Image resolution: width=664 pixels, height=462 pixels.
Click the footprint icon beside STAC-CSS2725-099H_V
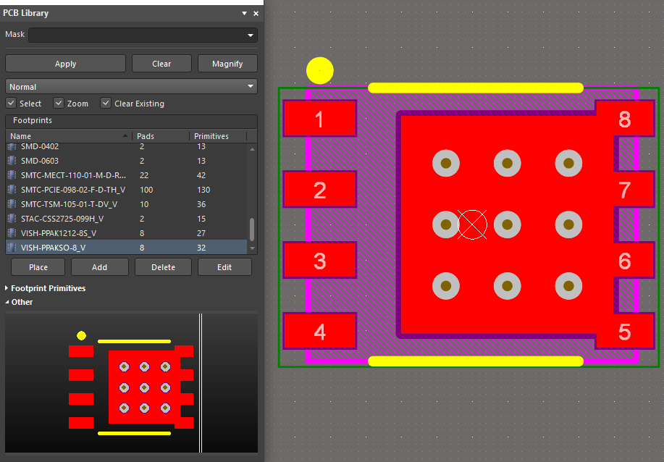[x=12, y=219]
